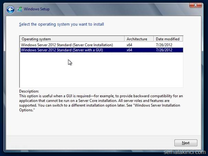208x156 pixels.
Task: Click 7/26/2012 in the Server with GUI row
Action: click(164, 50)
